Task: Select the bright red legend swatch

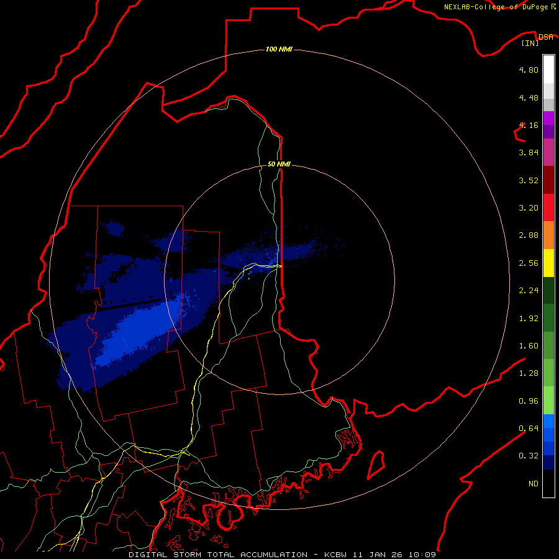Action: [548, 207]
